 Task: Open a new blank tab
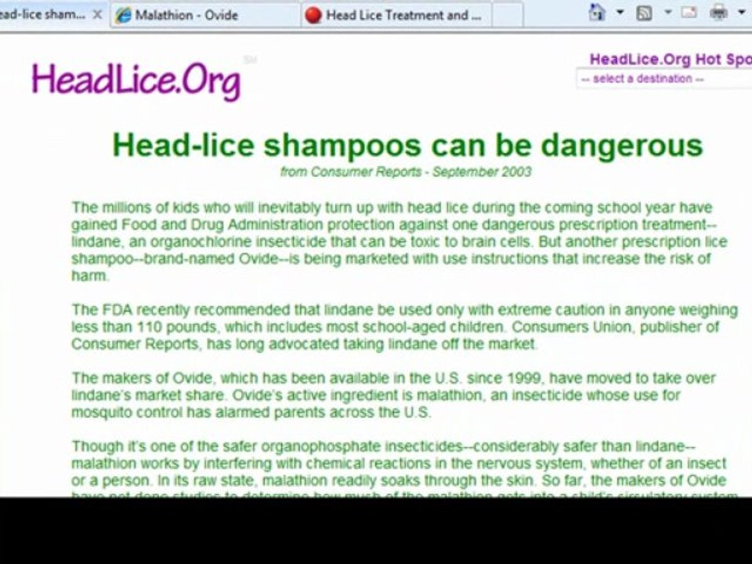(508, 16)
